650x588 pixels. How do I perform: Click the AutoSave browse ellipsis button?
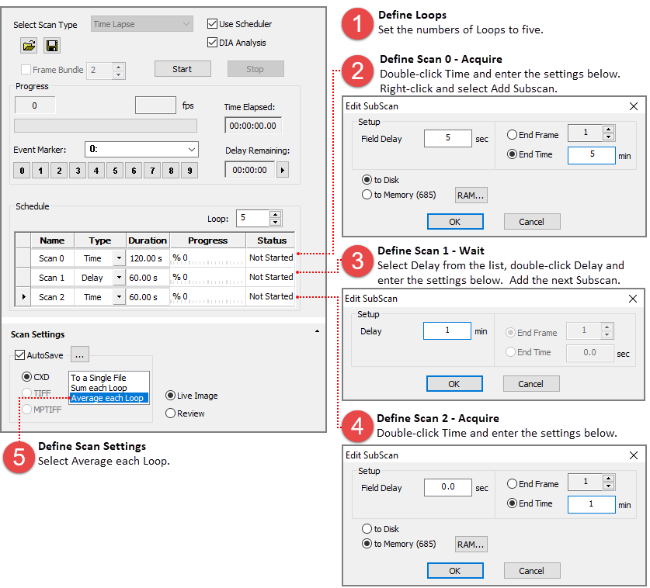pyautogui.click(x=81, y=355)
